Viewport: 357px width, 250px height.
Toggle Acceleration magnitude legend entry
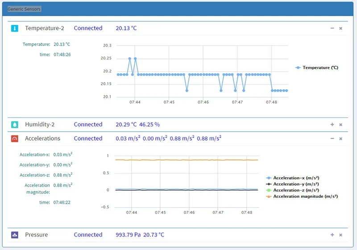click(302, 196)
